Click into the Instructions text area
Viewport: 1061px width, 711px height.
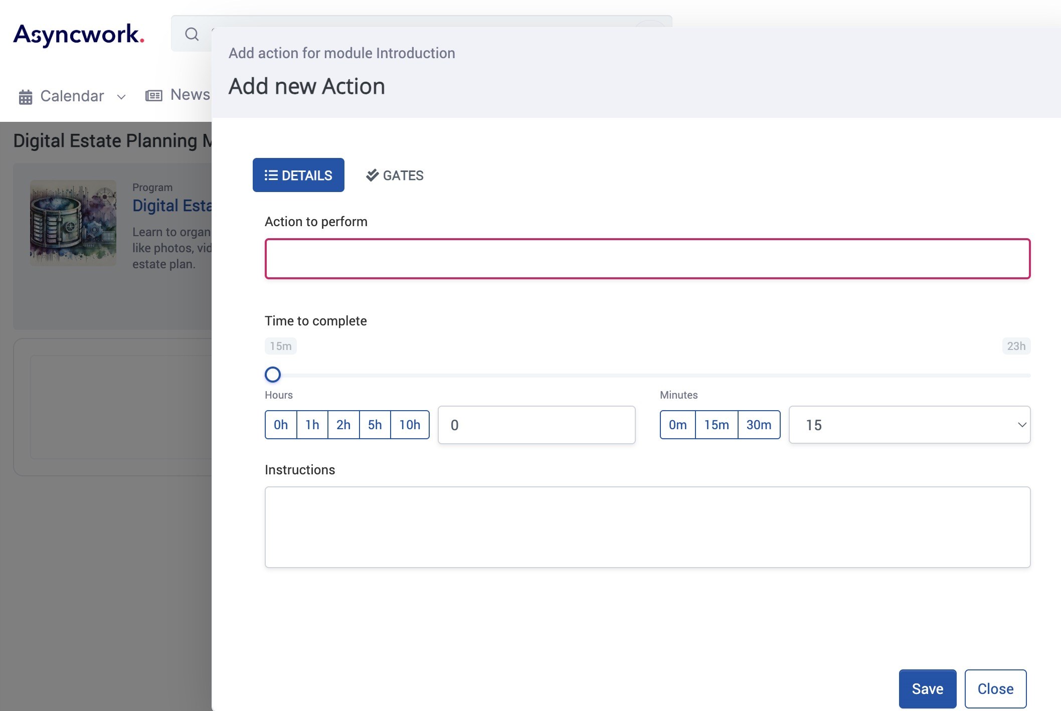coord(647,527)
